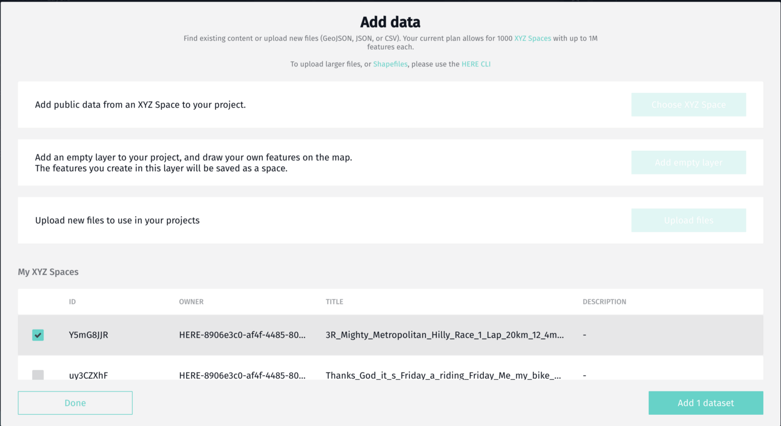This screenshot has width=781, height=426.
Task: Click the Upload files button
Action: 688,220
